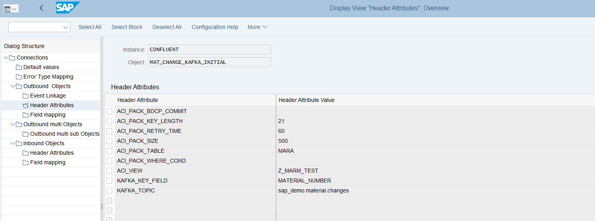This screenshot has width=595, height=221.
Task: Click folder icon of inbound Header Attributes
Action: tap(25, 153)
